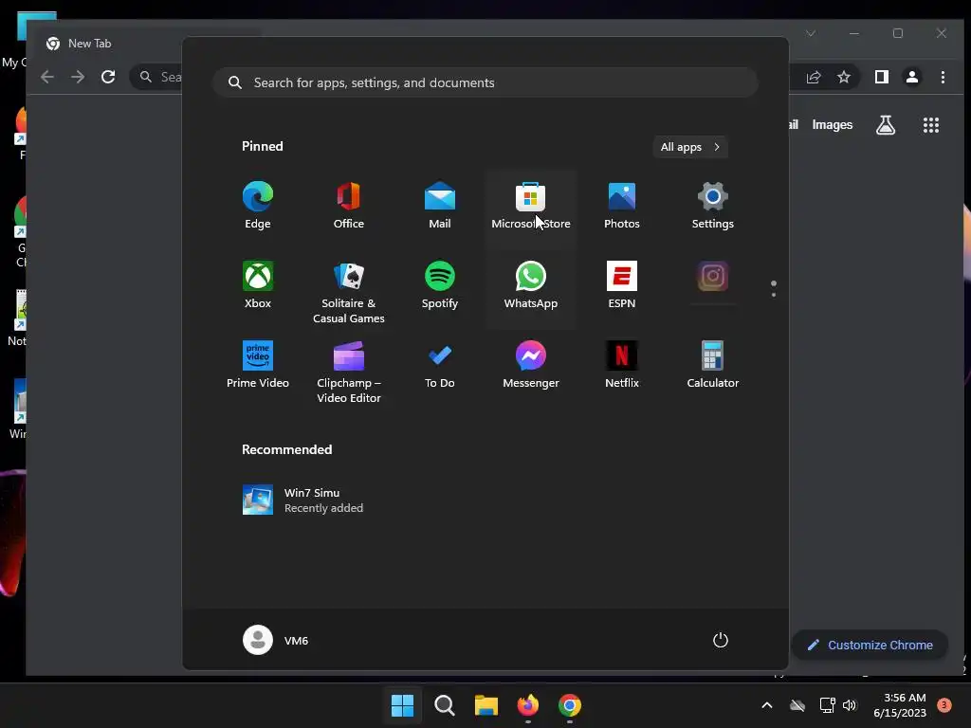This screenshot has width=971, height=728.
Task: Open Messenger from pinned apps
Action: click(531, 365)
